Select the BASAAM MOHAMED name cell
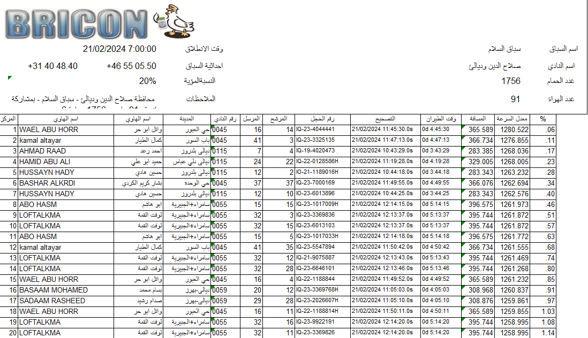Viewport: 588px width, 338px height. coord(54,290)
